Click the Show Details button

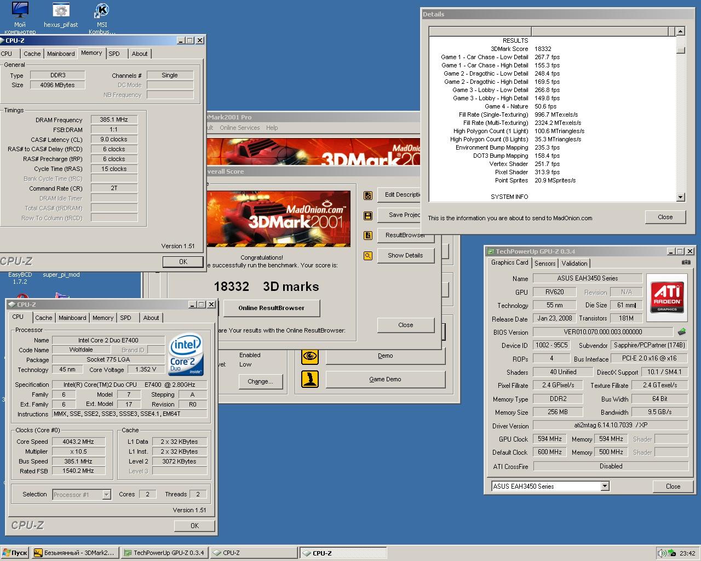point(405,255)
